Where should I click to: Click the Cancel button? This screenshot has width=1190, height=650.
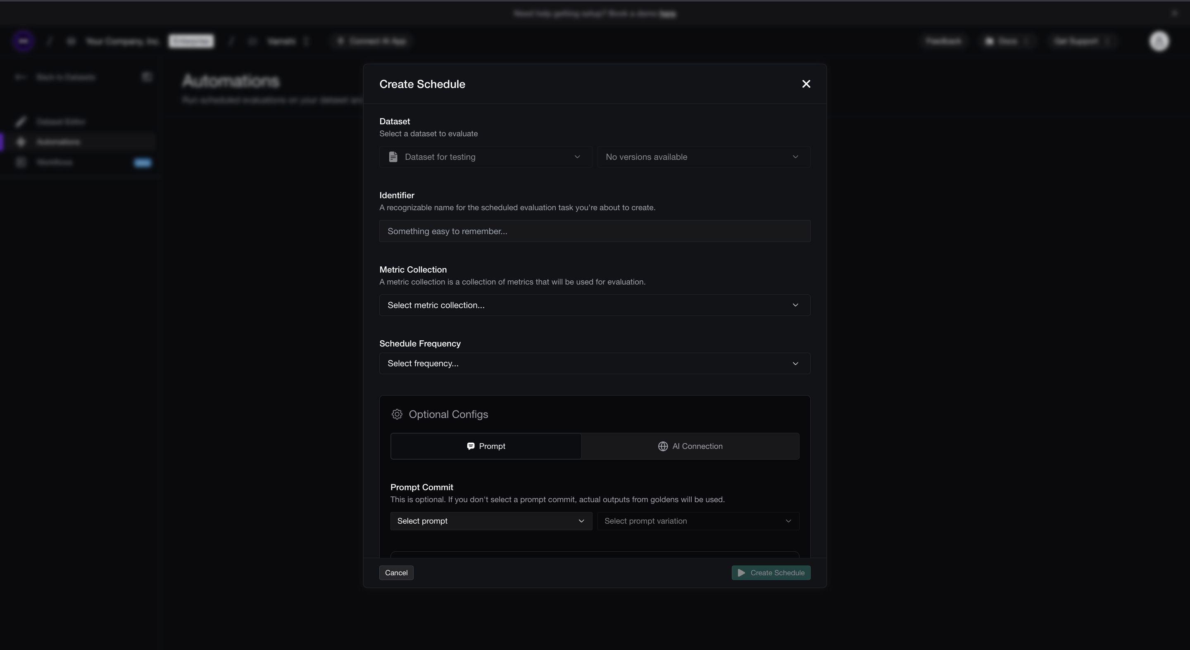[396, 573]
